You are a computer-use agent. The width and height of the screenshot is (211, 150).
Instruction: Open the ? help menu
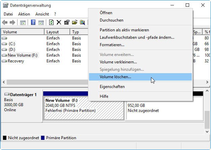55,14
